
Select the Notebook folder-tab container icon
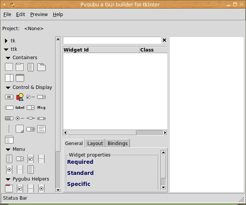[41, 67]
